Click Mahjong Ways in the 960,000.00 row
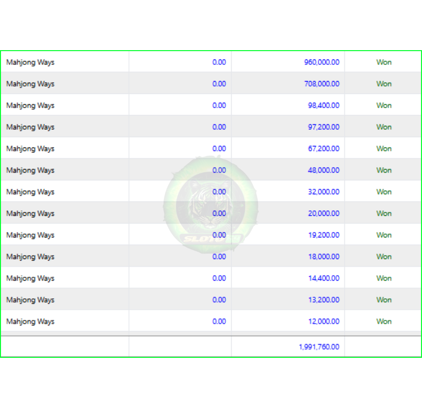The width and height of the screenshot is (422, 408). [30, 62]
